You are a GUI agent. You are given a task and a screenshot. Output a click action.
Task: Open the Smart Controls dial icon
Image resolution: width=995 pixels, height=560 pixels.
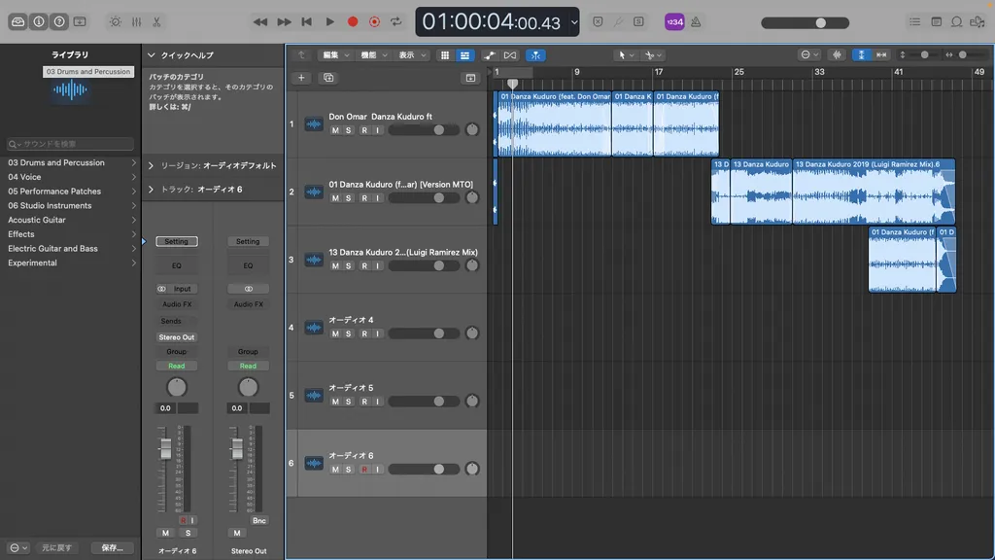click(x=115, y=21)
